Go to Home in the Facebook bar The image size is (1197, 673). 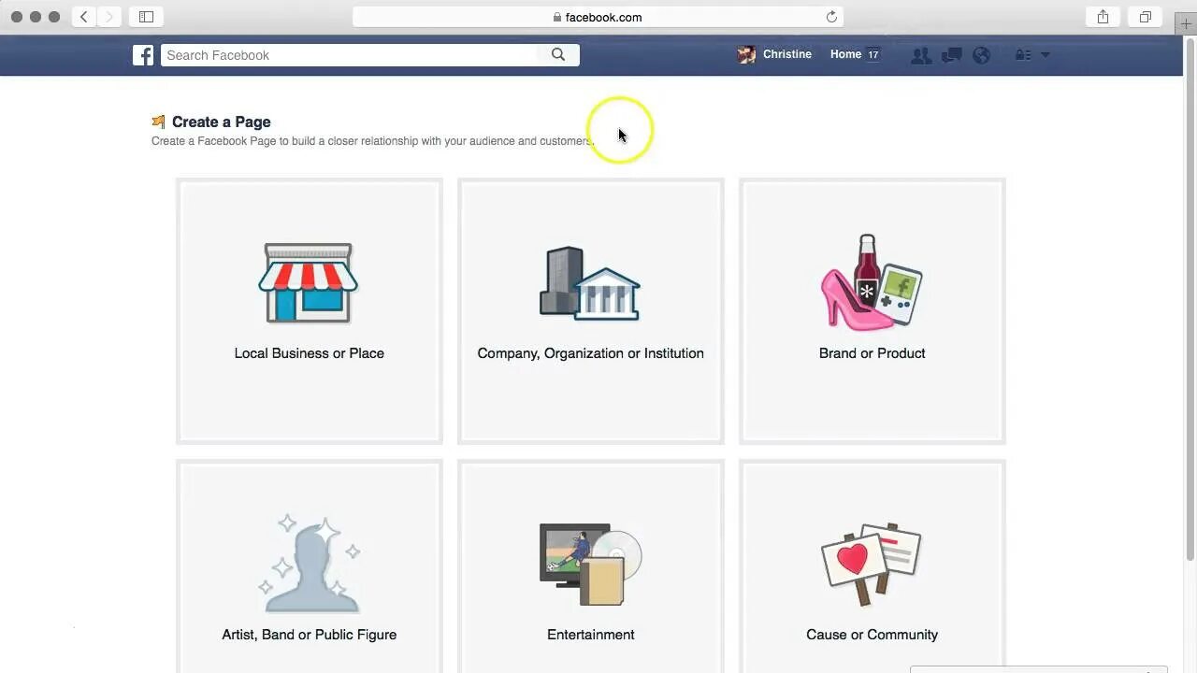click(x=845, y=54)
